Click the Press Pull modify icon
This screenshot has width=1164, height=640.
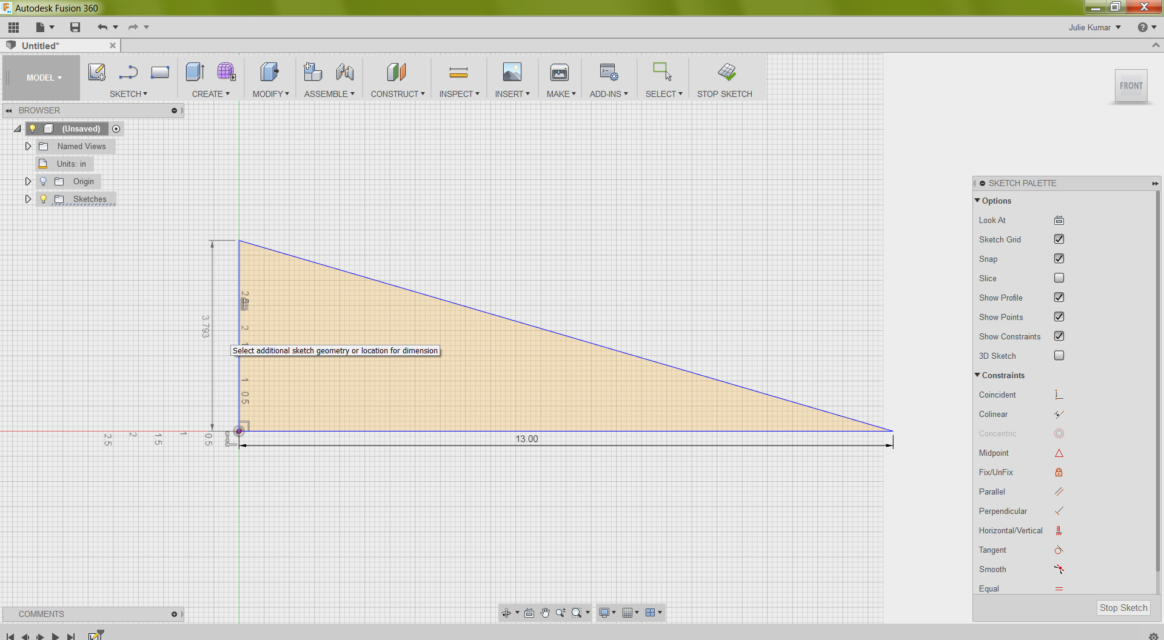(269, 72)
